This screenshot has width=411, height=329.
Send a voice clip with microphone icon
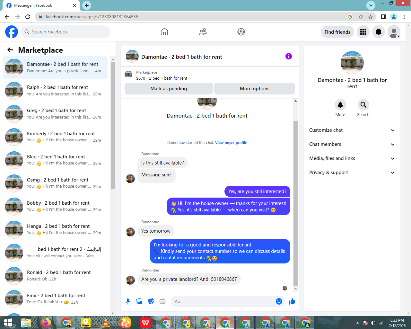point(128,301)
